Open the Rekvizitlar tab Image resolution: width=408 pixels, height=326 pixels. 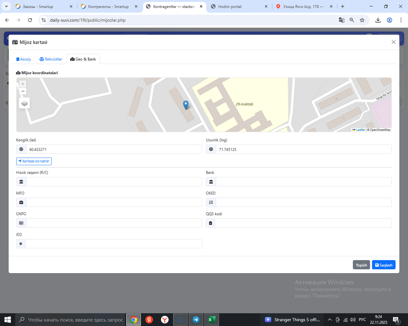pos(51,59)
